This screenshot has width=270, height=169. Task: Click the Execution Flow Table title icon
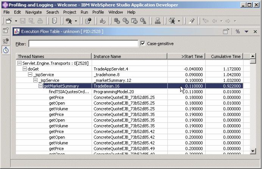point(17,31)
